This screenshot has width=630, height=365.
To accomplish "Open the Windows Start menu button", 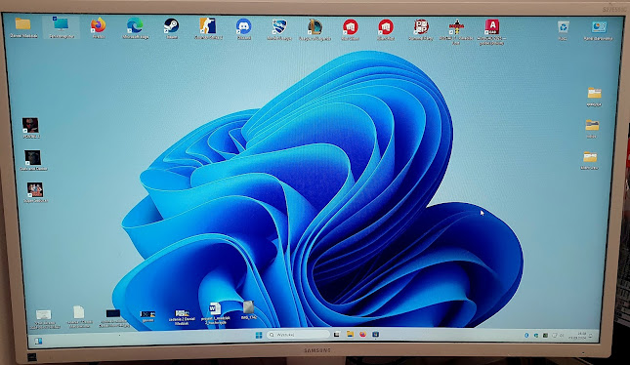I will coord(259,335).
